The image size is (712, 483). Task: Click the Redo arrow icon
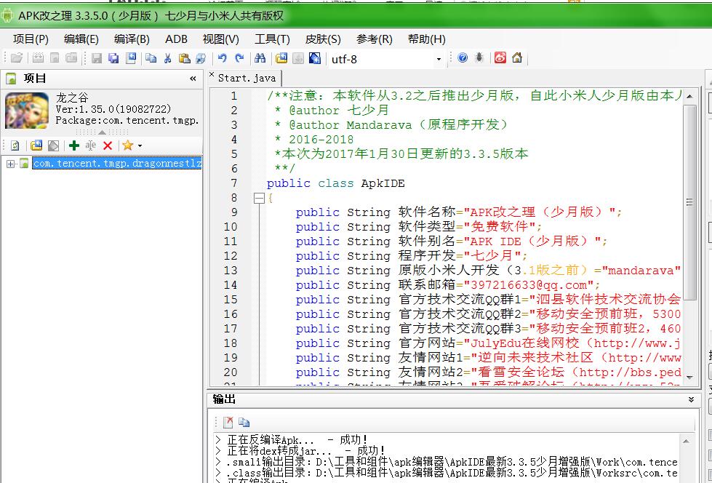click(238, 59)
